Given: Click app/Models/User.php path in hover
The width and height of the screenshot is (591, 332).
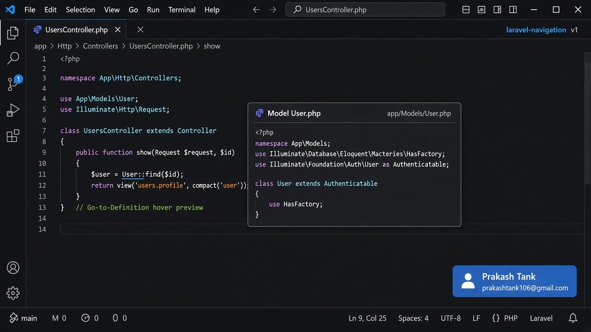Looking at the screenshot, I should pos(419,113).
